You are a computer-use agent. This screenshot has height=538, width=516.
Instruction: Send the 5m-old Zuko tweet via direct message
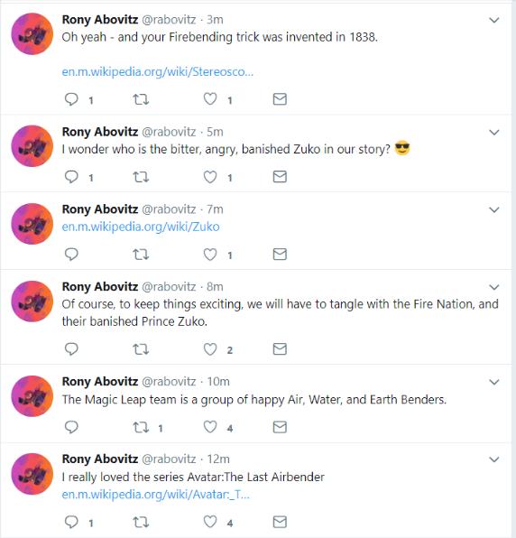pyautogui.click(x=280, y=177)
